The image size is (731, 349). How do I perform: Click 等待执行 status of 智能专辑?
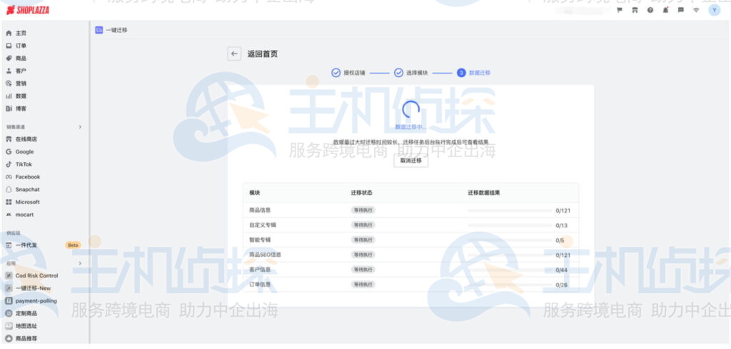click(x=363, y=240)
